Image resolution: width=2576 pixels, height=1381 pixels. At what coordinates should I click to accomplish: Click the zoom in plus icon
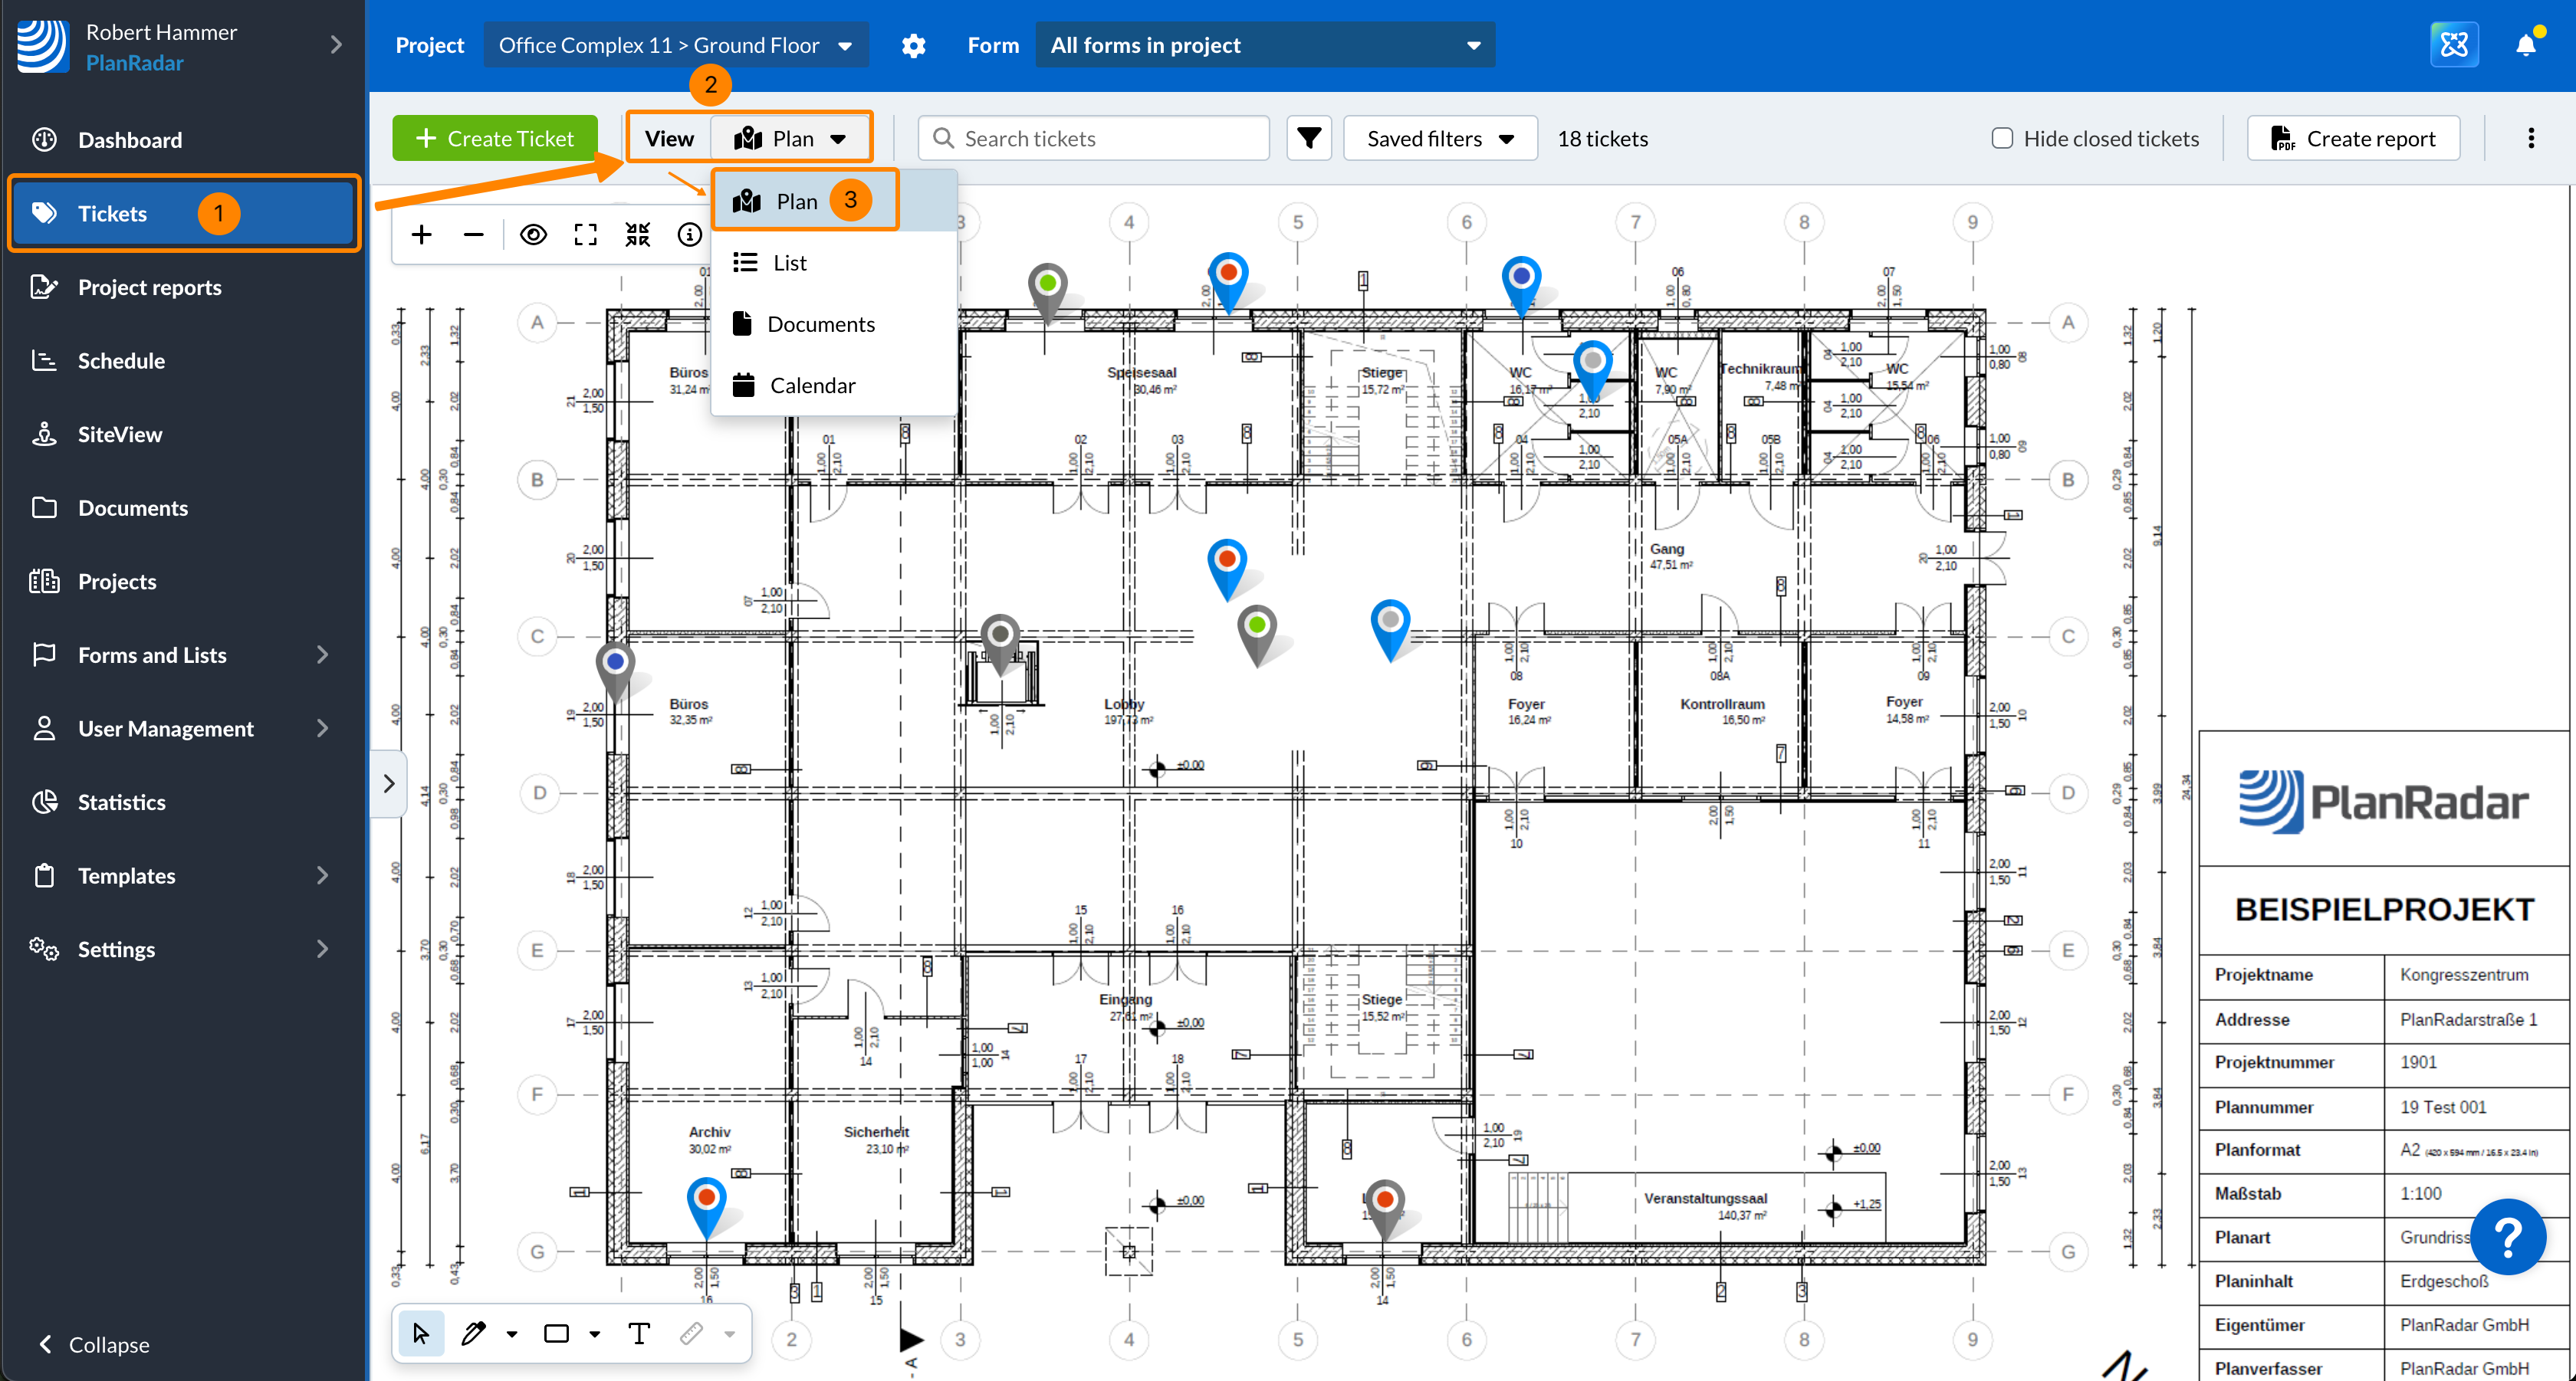click(421, 235)
